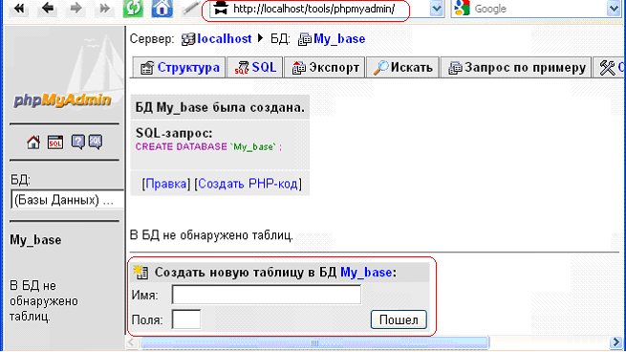
Task: Click the Создать PHP-код link
Action: click(248, 184)
